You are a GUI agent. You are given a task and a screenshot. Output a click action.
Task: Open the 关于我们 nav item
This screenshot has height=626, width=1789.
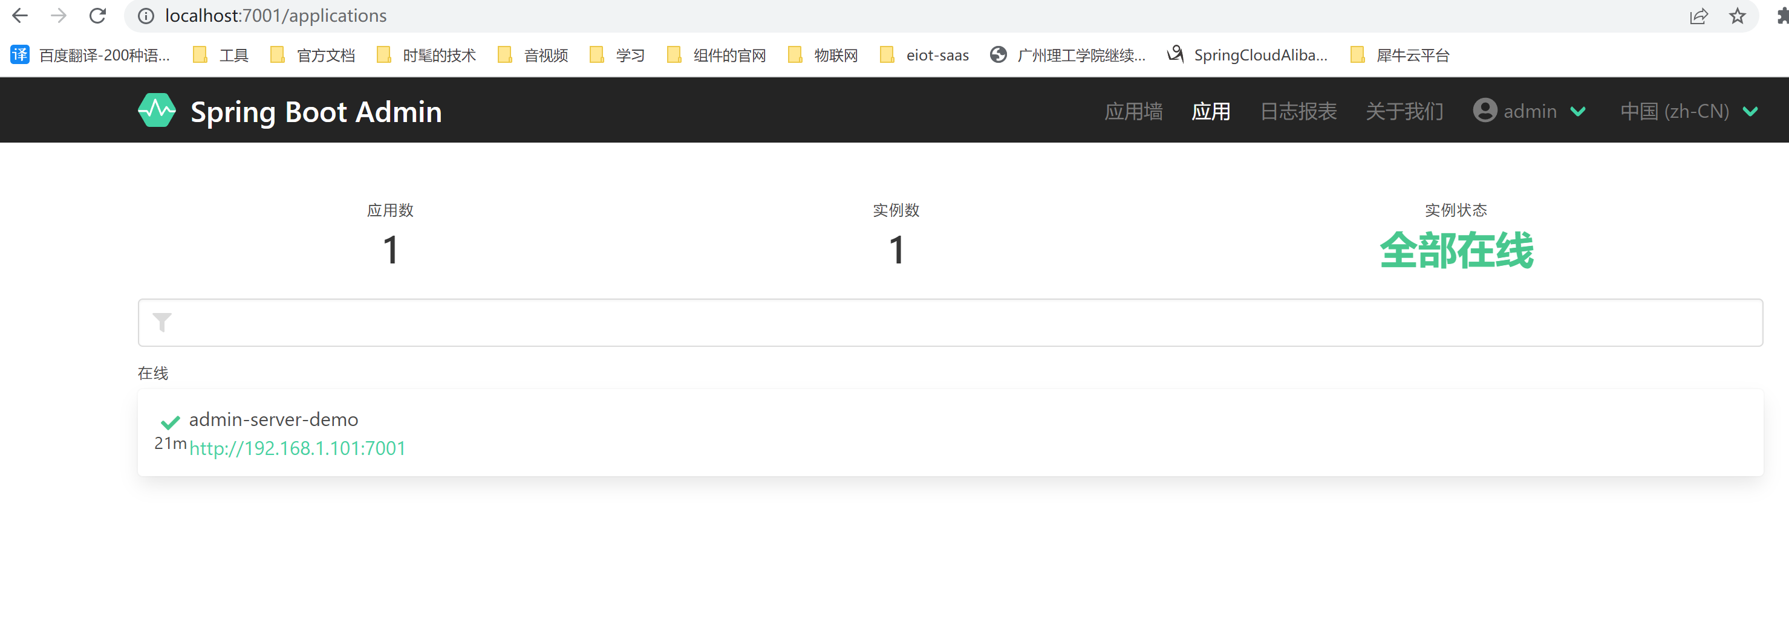1404,111
